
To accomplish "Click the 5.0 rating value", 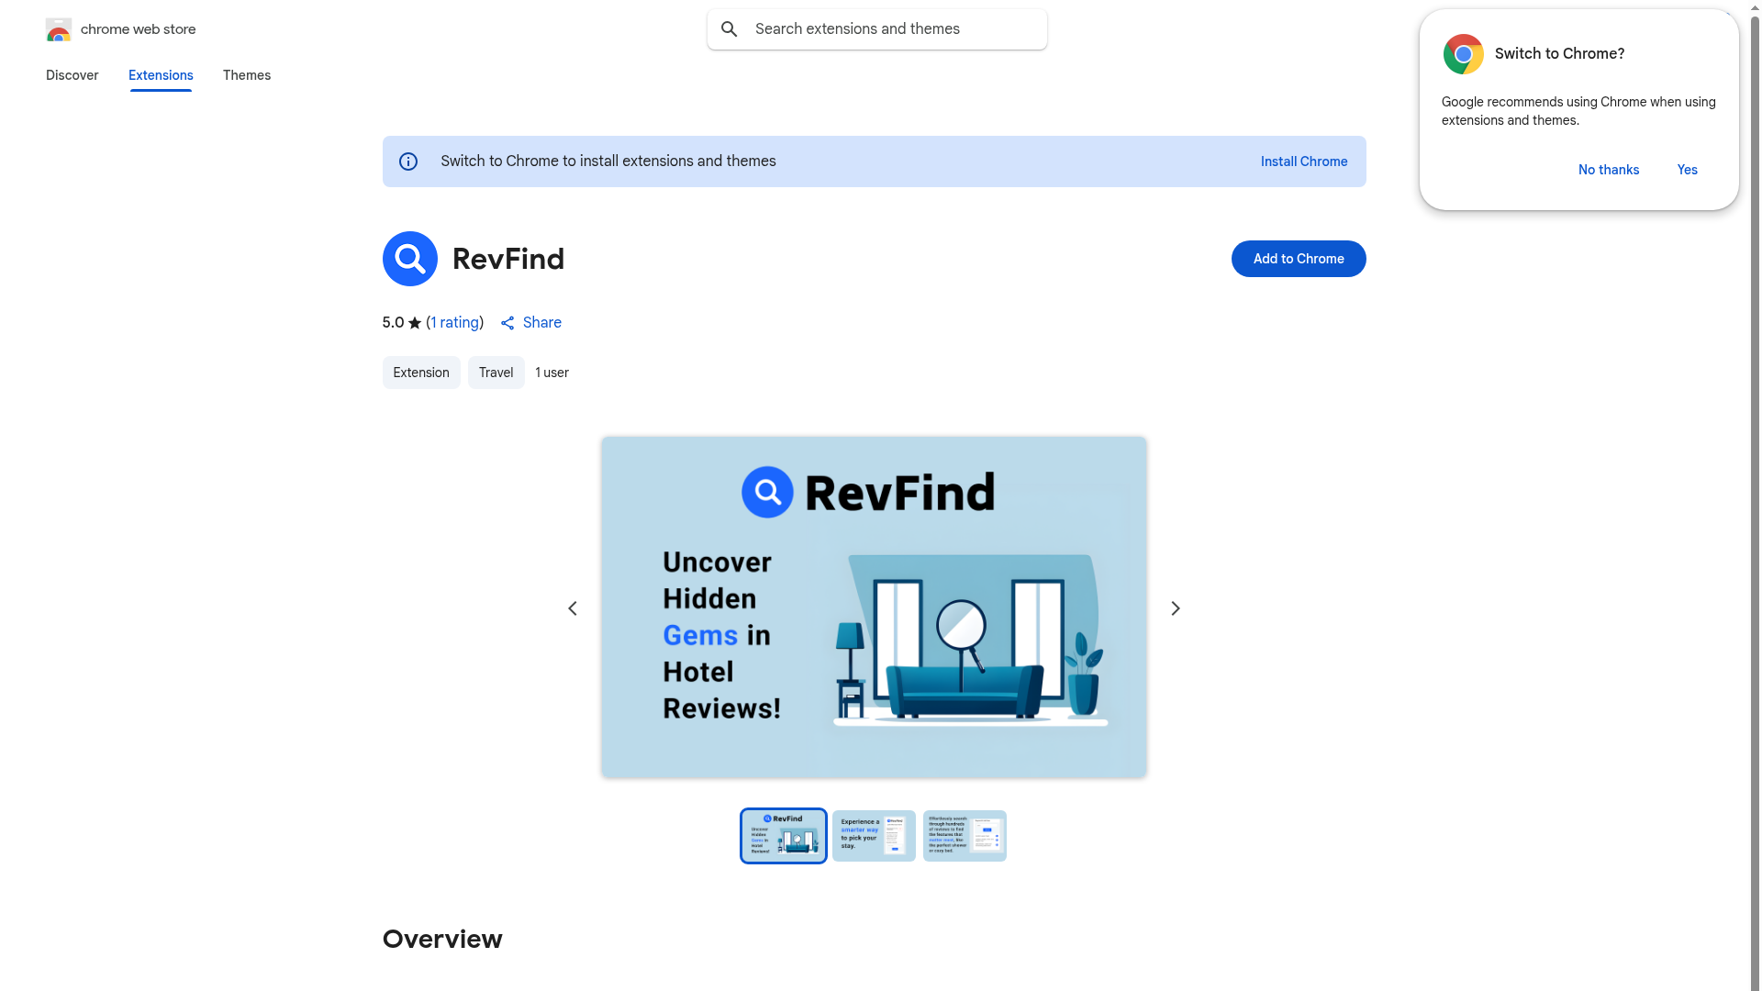I will point(393,323).
